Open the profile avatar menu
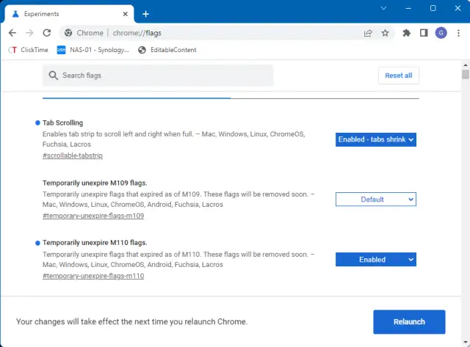This screenshot has height=347, width=470. 441,33
